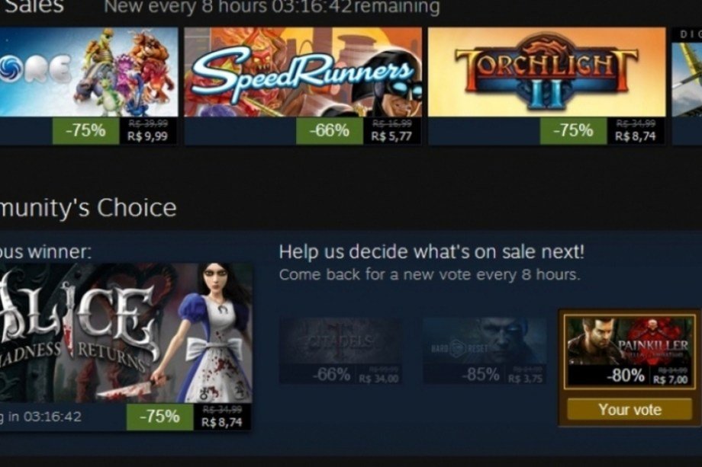This screenshot has height=467, width=702.
Task: Select the Citadels vote option
Action: click(x=341, y=350)
